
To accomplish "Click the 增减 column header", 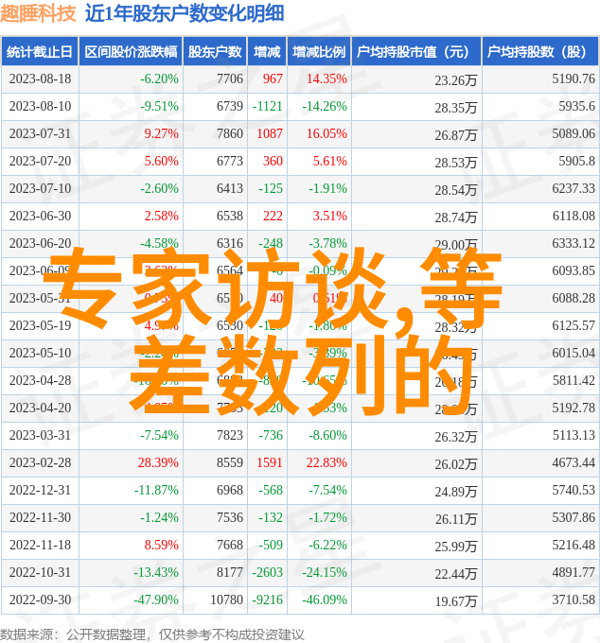I will [267, 52].
